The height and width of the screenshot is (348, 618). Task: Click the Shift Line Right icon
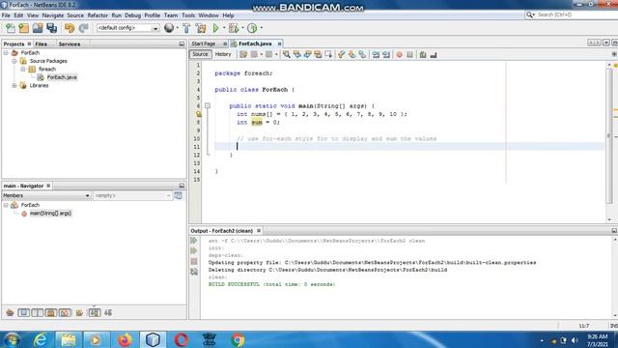[x=386, y=54]
